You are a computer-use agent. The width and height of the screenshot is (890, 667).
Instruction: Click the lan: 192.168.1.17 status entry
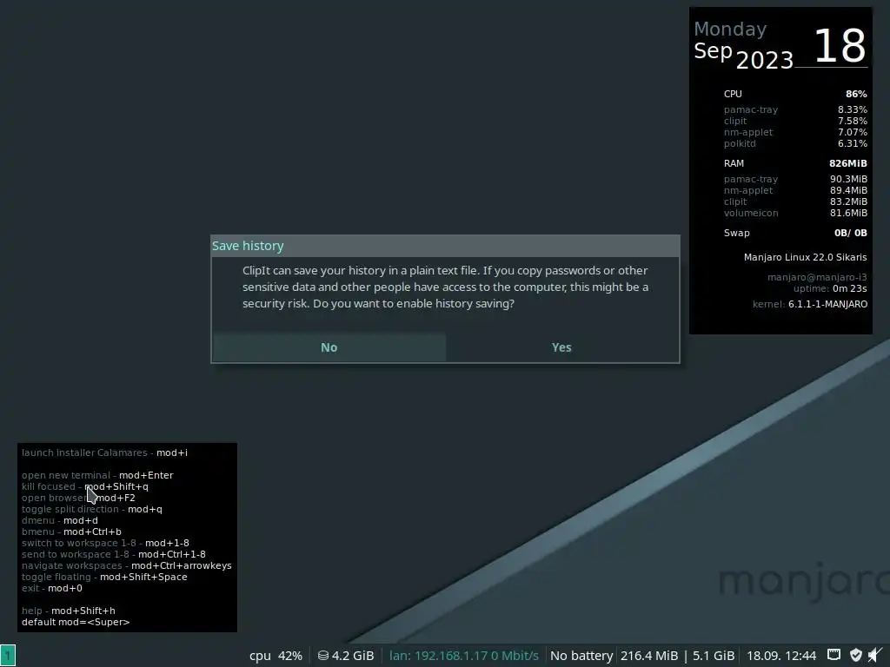point(464,656)
